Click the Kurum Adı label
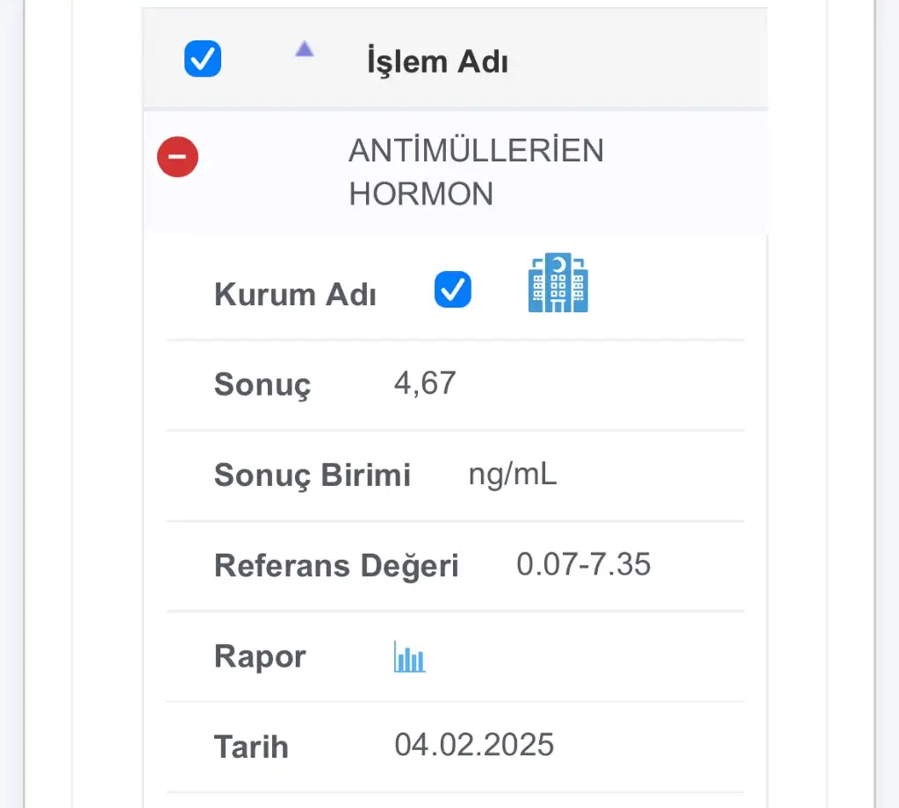The image size is (899, 808). click(295, 295)
